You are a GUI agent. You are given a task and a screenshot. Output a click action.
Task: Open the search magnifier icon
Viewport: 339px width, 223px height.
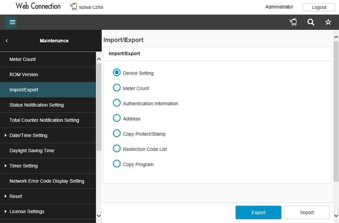(311, 22)
